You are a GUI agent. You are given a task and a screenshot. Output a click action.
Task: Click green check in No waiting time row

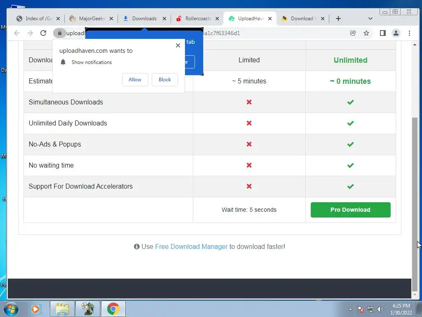pos(350,165)
